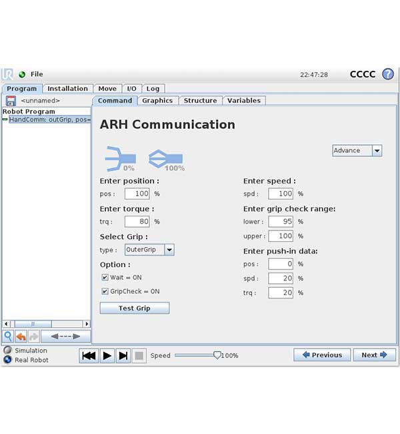Rewind program to start
This screenshot has width=400, height=434.
[x=89, y=355]
